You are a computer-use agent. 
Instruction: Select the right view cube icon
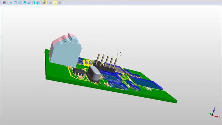coord(34,2)
